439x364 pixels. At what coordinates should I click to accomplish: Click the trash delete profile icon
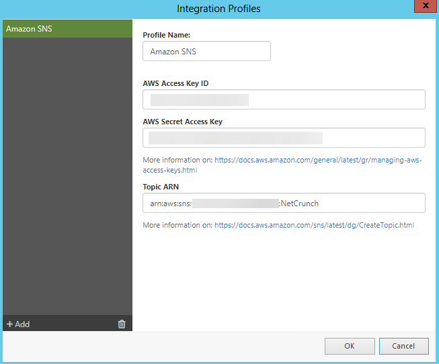pos(122,324)
